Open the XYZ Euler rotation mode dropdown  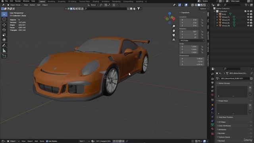tap(192, 41)
